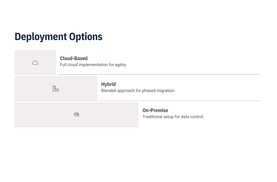
Task: Select the gray box behind the cloud icon
Action: coord(35,63)
